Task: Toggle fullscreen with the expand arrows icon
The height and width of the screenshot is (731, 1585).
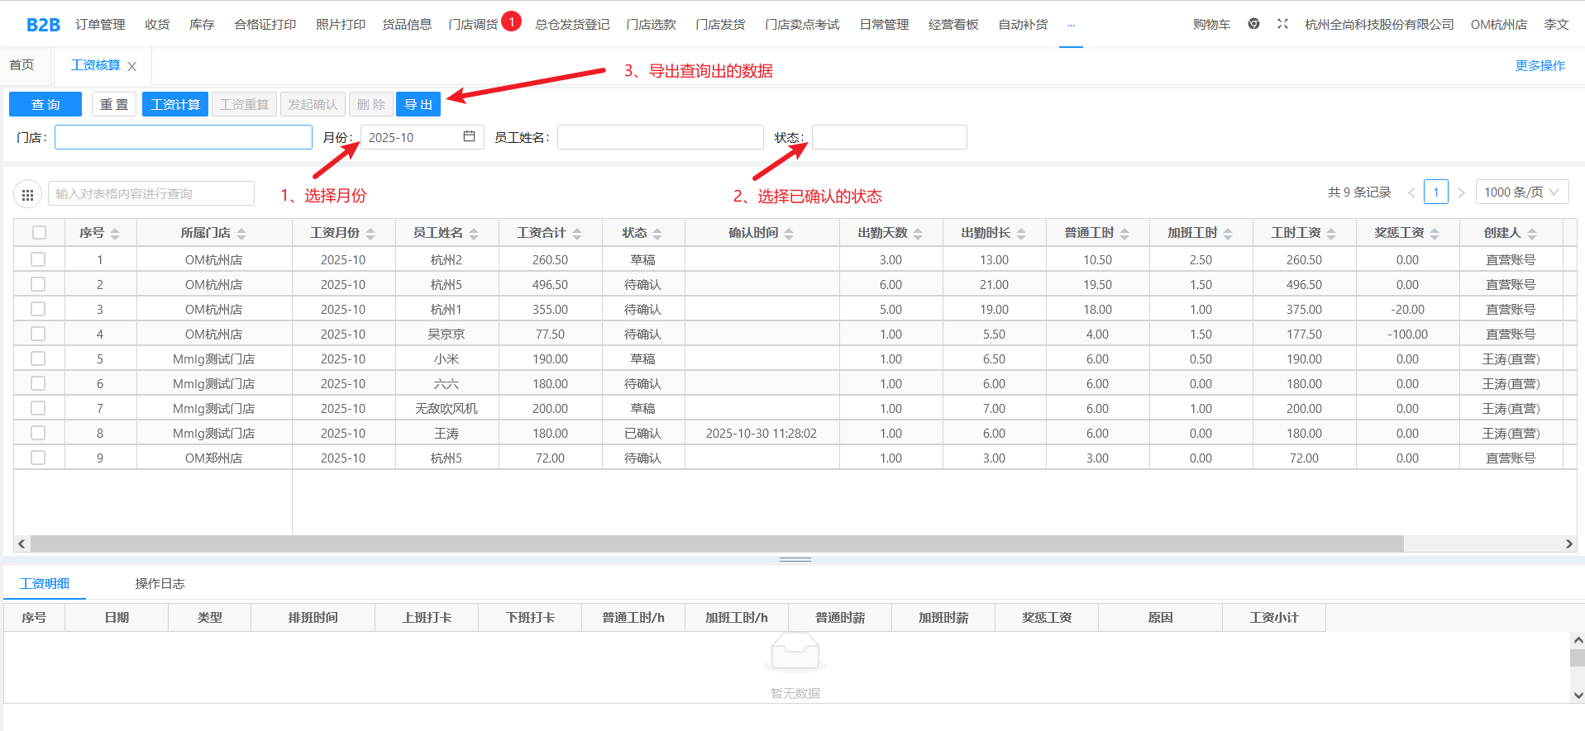Action: click(x=1282, y=24)
